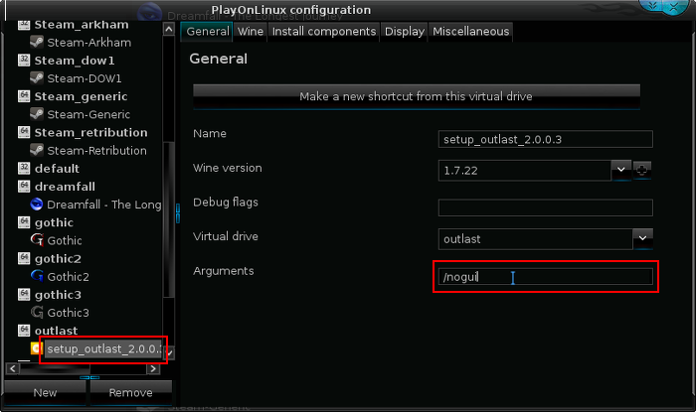This screenshot has width=696, height=412.
Task: Click the New button
Action: 45,392
